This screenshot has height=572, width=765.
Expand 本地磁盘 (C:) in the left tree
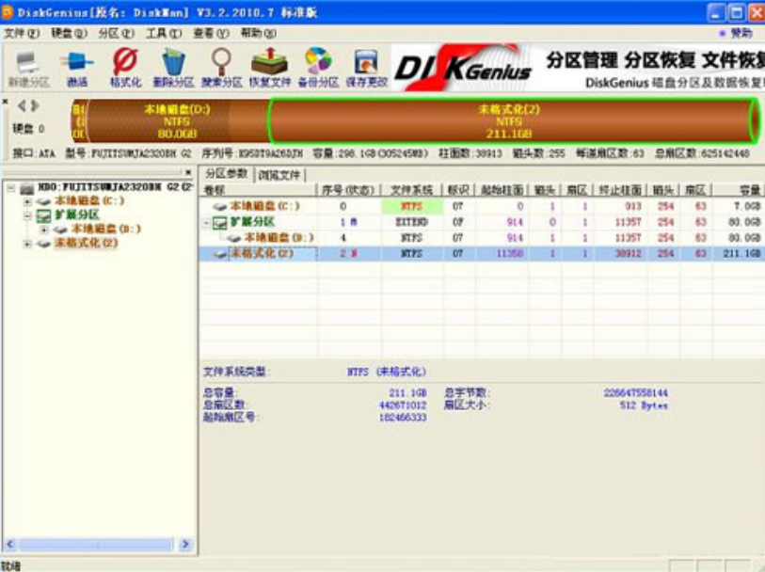click(27, 201)
